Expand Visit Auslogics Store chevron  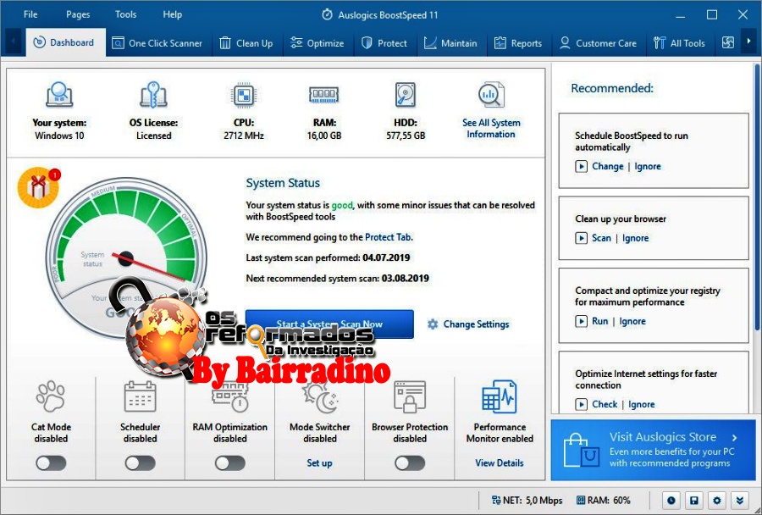[x=735, y=437]
